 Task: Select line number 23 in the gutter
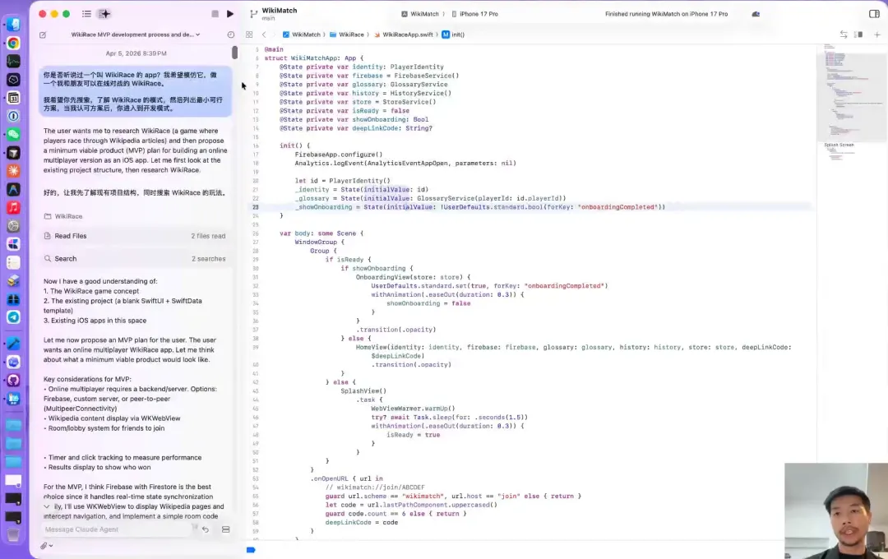[x=256, y=207]
